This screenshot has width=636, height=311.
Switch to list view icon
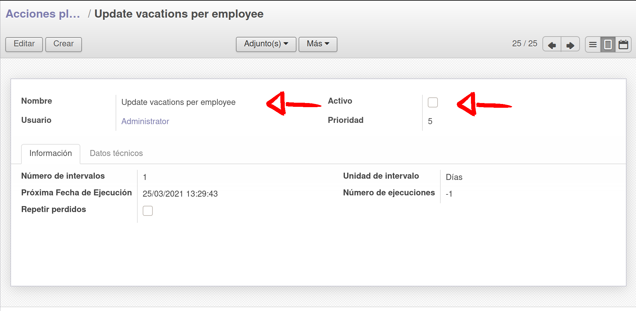[x=593, y=44]
